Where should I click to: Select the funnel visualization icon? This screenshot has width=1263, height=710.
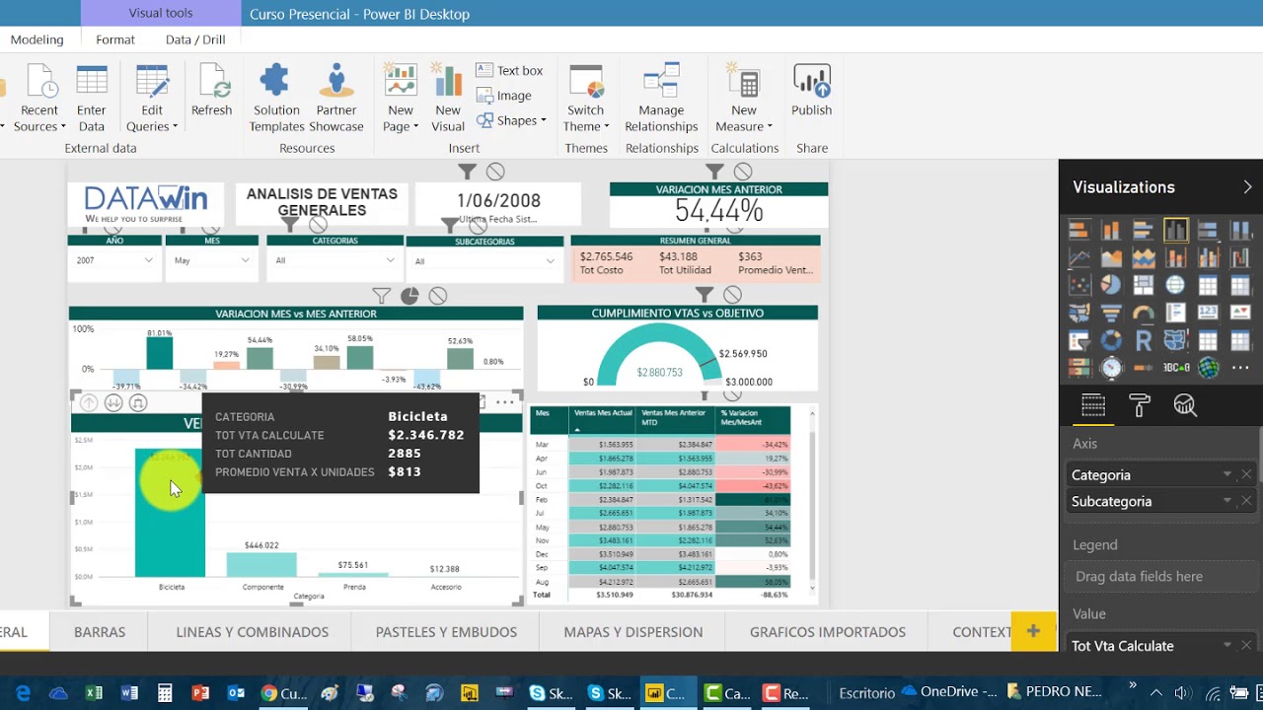pos(1111,313)
